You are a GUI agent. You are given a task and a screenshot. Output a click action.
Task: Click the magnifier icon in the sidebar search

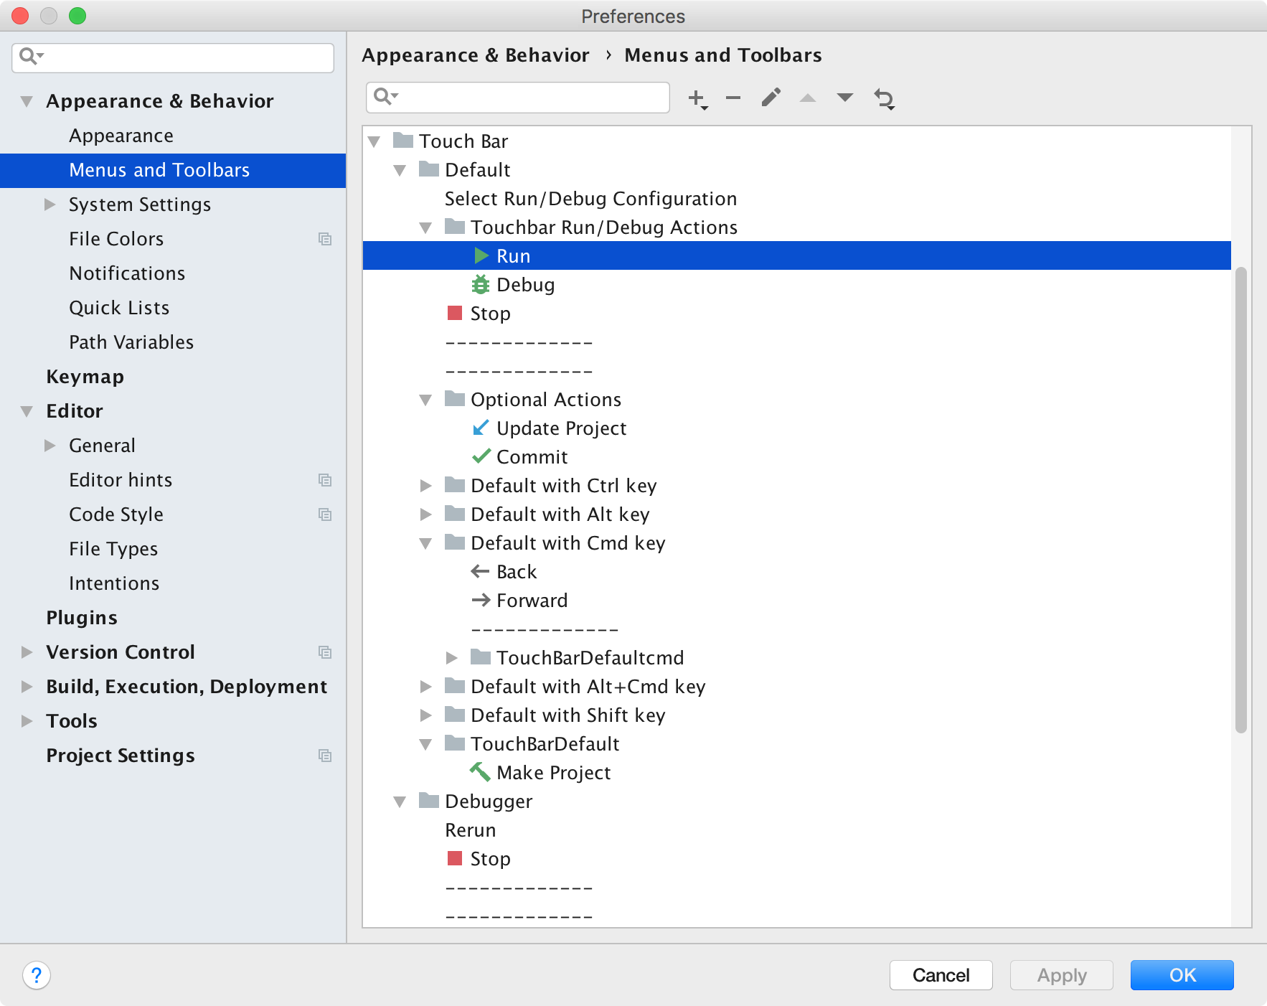coord(29,56)
